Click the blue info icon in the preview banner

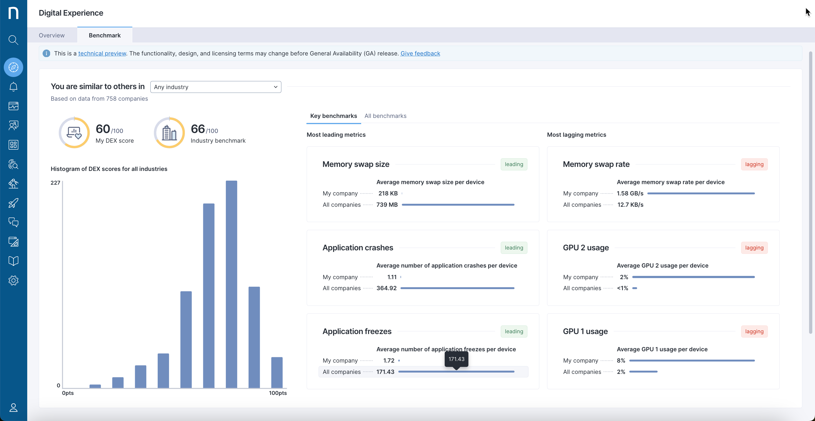[46, 53]
